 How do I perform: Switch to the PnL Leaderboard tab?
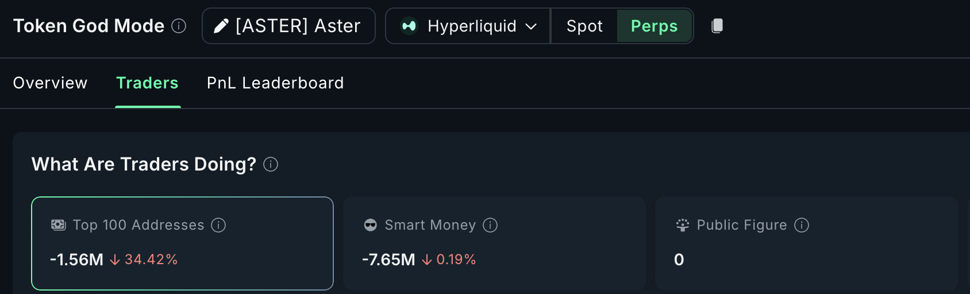[275, 83]
